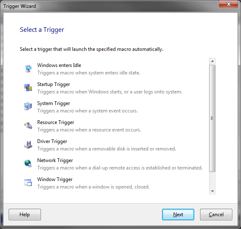Select the Windows enters Idle icon
Screen dimensions: 241x229
(28, 69)
